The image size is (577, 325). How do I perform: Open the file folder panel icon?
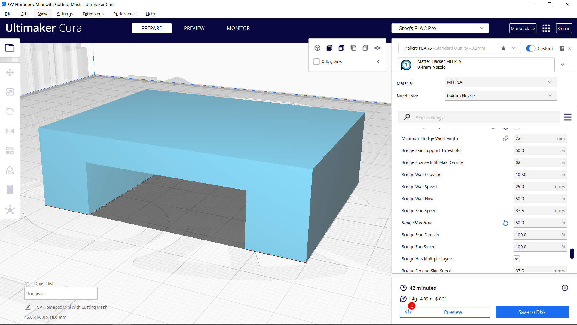[x=10, y=48]
